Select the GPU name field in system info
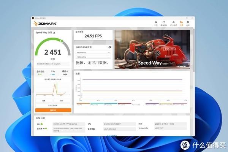228x152 pixels. pos(69,124)
